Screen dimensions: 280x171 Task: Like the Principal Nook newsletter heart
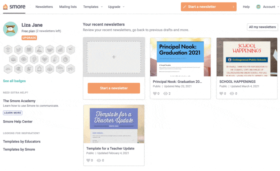click(155, 93)
